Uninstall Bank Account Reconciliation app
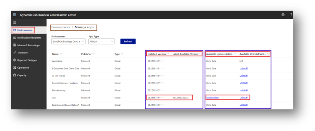315x131 pixels. [x=243, y=105]
